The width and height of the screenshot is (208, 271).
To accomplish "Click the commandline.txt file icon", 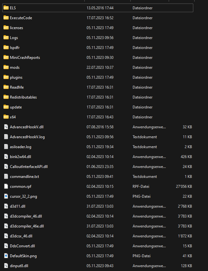I will point(6,177).
